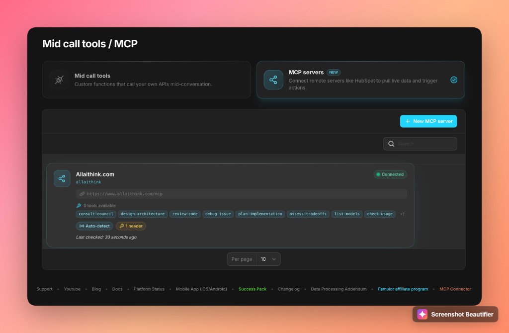Open the Data Processing Addendum link
The image size is (509, 333).
pyautogui.click(x=339, y=289)
